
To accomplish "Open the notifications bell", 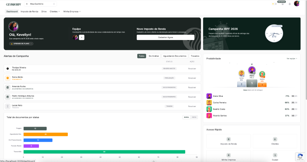I will pos(290,4).
